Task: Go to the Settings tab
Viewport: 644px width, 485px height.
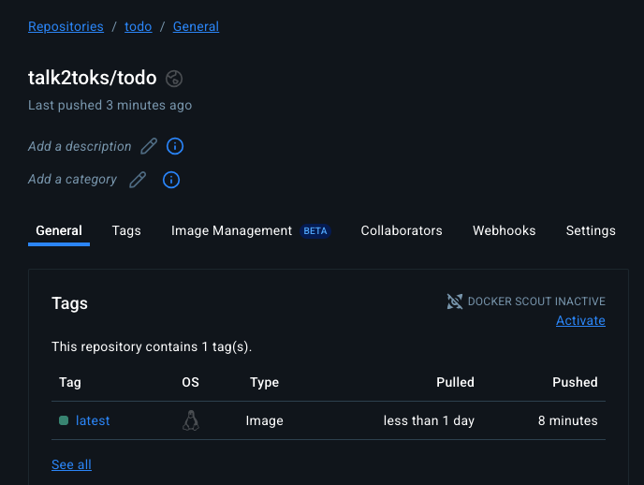Action: [x=591, y=230]
